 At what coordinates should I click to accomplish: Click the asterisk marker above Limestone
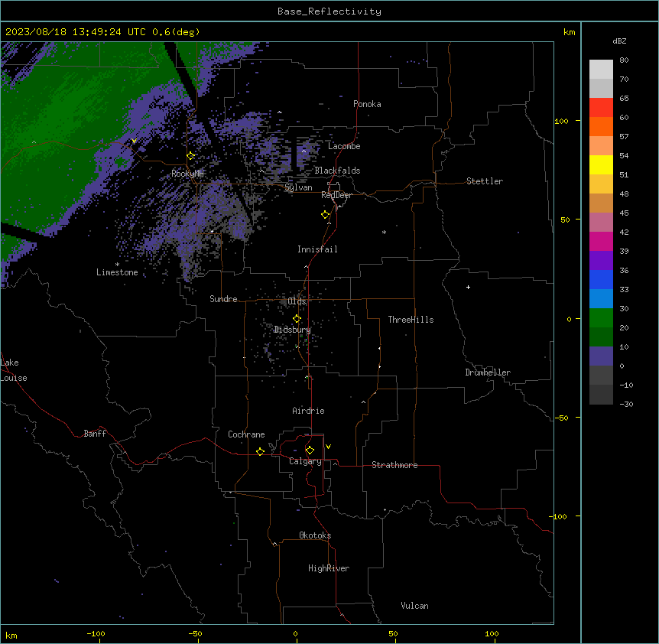[x=117, y=265]
